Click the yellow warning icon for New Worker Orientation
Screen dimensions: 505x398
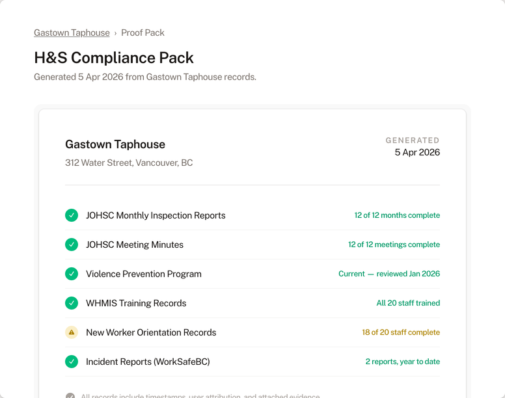click(x=72, y=332)
